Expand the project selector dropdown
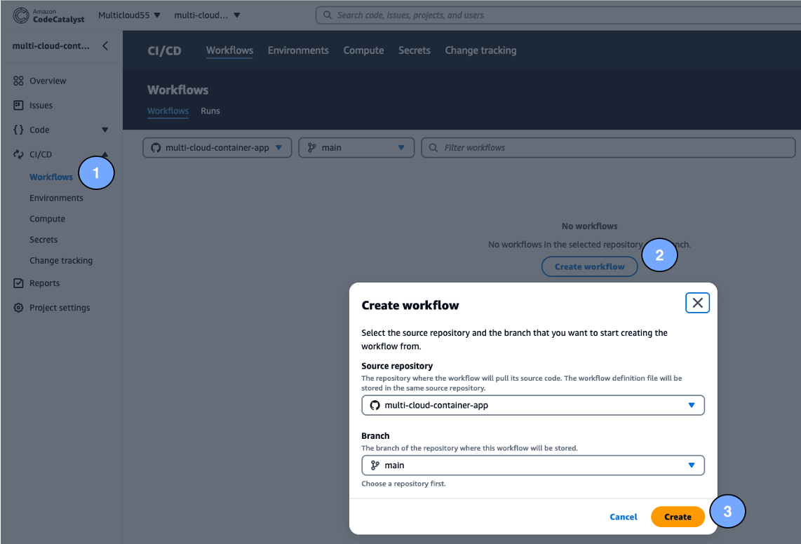The image size is (801, 544). click(x=207, y=15)
